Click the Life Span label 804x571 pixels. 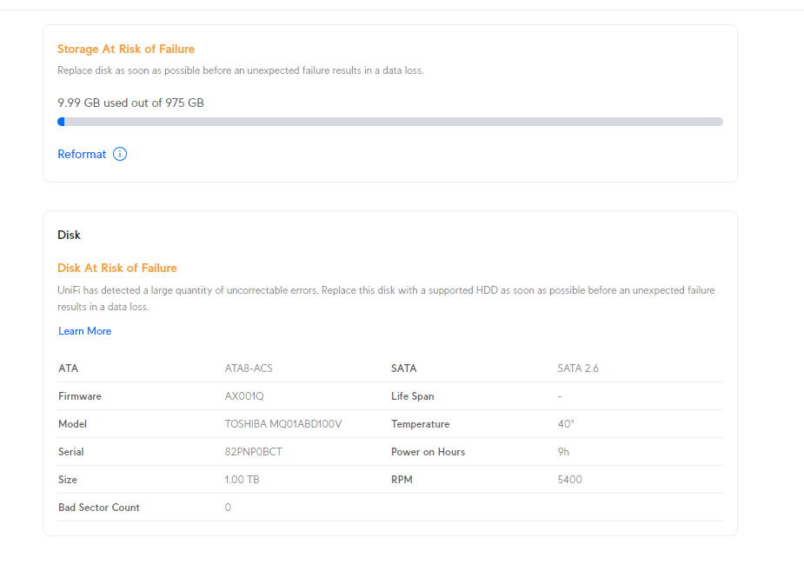[x=412, y=396]
